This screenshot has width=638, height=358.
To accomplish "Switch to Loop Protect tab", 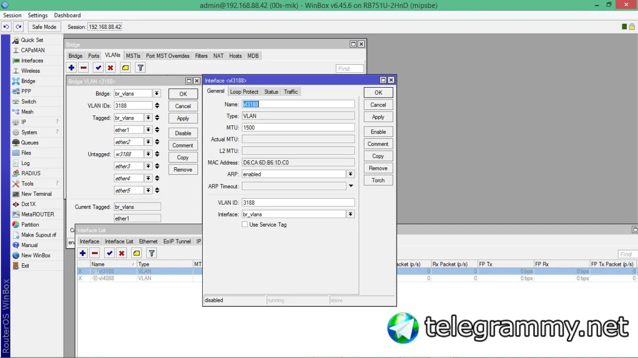I will coord(244,92).
